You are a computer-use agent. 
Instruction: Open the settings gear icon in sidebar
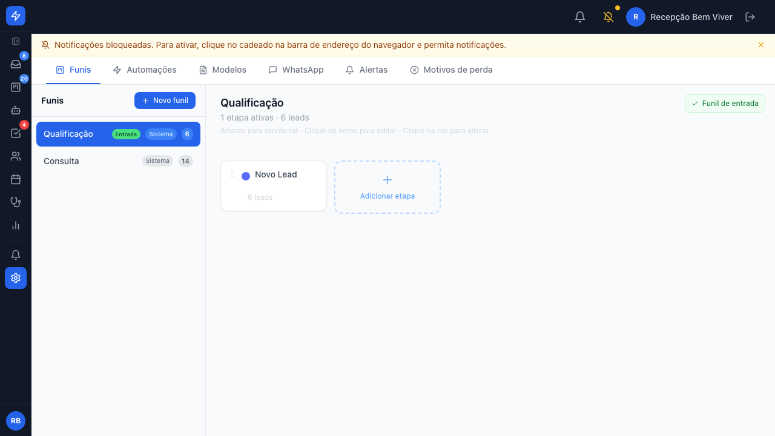click(16, 278)
